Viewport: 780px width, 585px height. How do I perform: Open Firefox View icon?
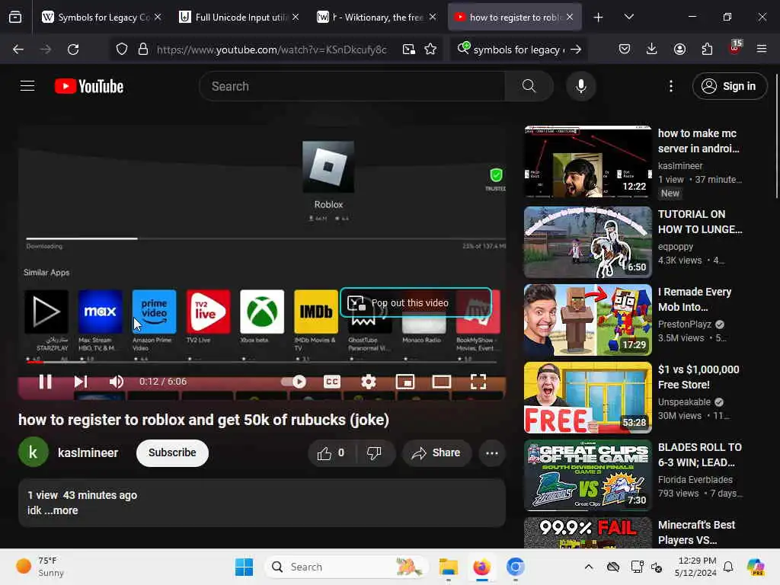tap(15, 17)
